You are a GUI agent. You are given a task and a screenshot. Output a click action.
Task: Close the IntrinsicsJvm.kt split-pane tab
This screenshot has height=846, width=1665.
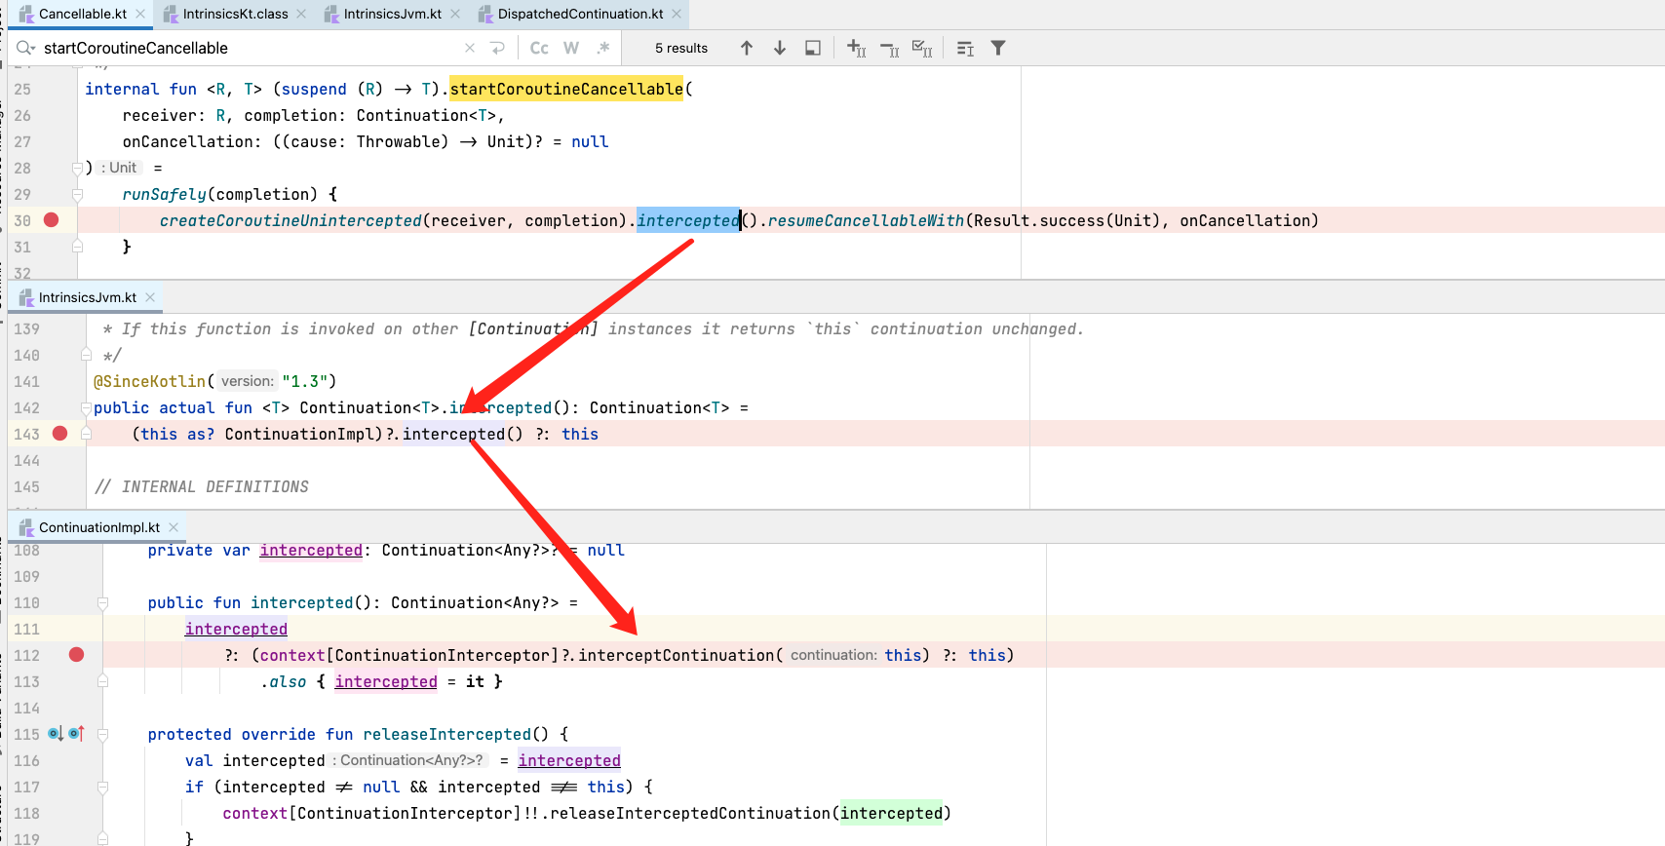tap(150, 297)
